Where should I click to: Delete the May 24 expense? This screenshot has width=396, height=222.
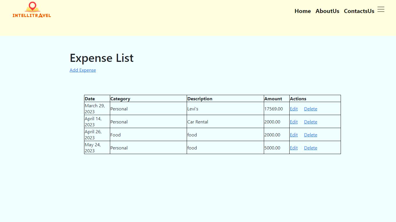click(x=310, y=148)
